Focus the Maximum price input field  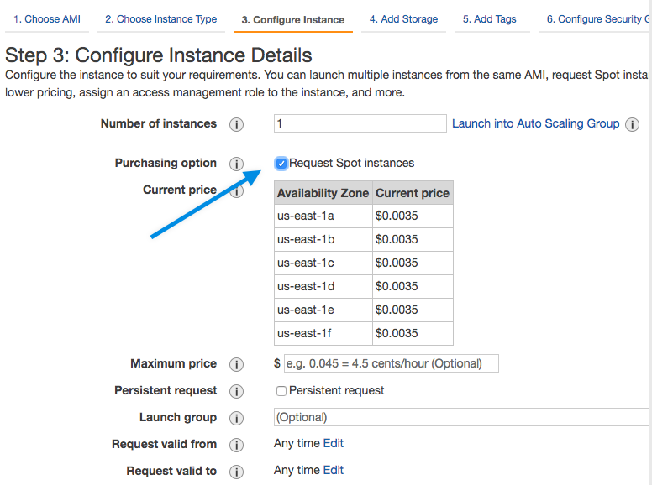click(x=391, y=363)
